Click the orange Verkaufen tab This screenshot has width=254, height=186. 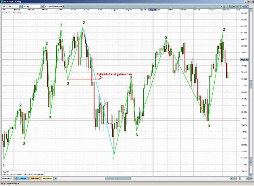pos(35,178)
